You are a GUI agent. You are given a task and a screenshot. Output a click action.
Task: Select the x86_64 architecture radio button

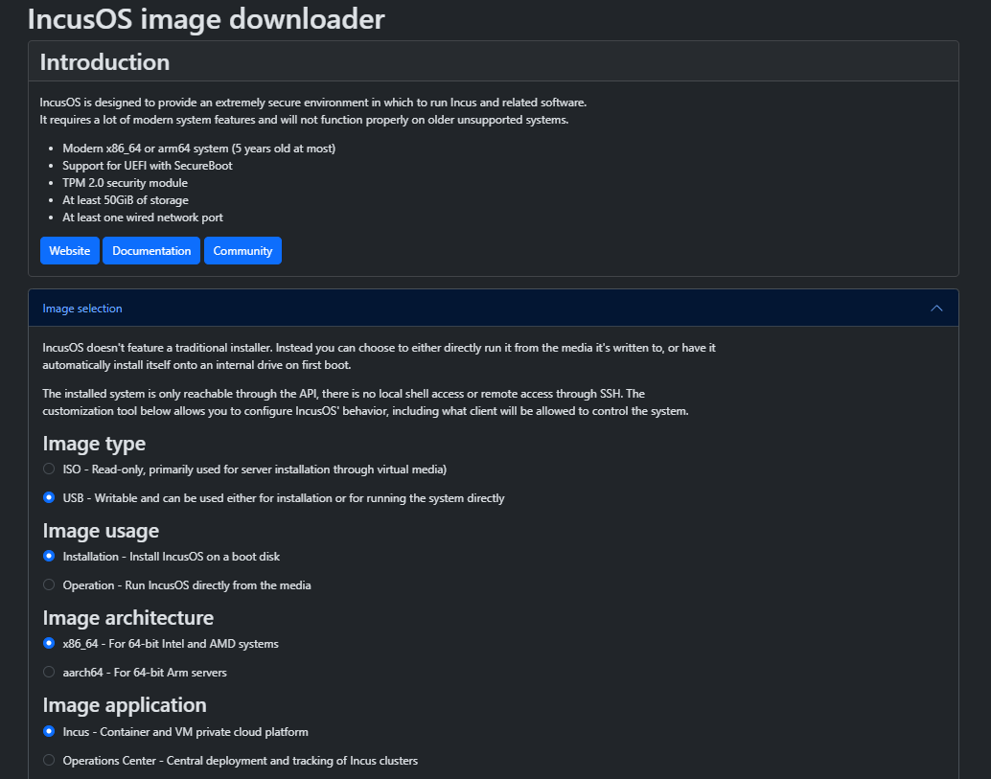(x=49, y=644)
